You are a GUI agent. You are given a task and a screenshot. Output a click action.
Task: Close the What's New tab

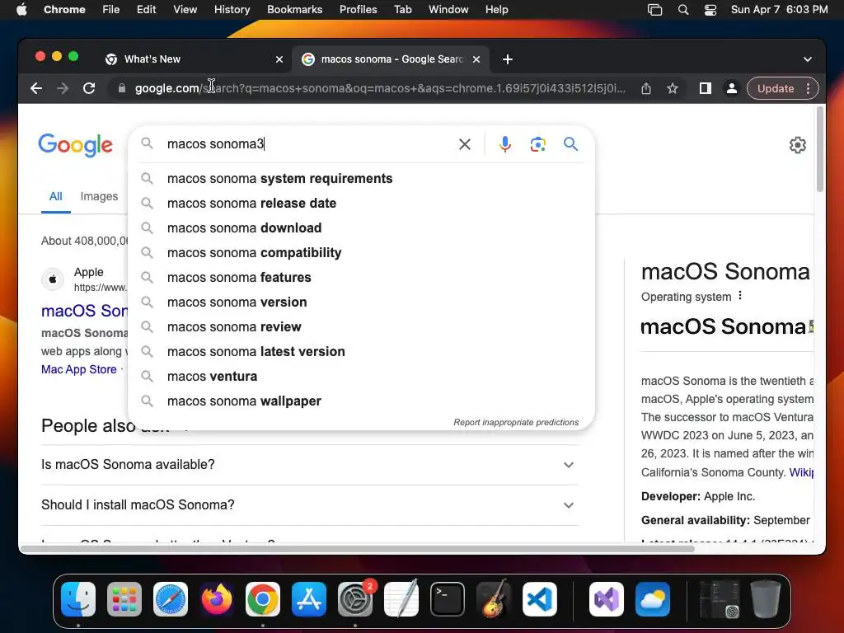279,59
